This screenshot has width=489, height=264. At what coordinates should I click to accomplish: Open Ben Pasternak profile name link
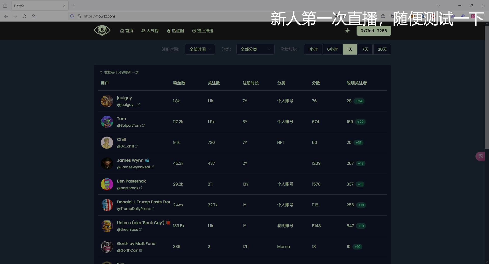click(x=131, y=181)
